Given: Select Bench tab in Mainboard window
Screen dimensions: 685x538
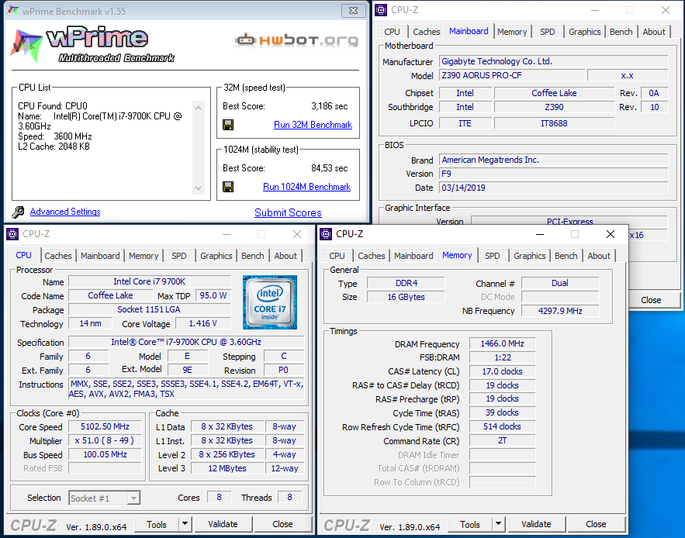Looking at the screenshot, I should (621, 32).
